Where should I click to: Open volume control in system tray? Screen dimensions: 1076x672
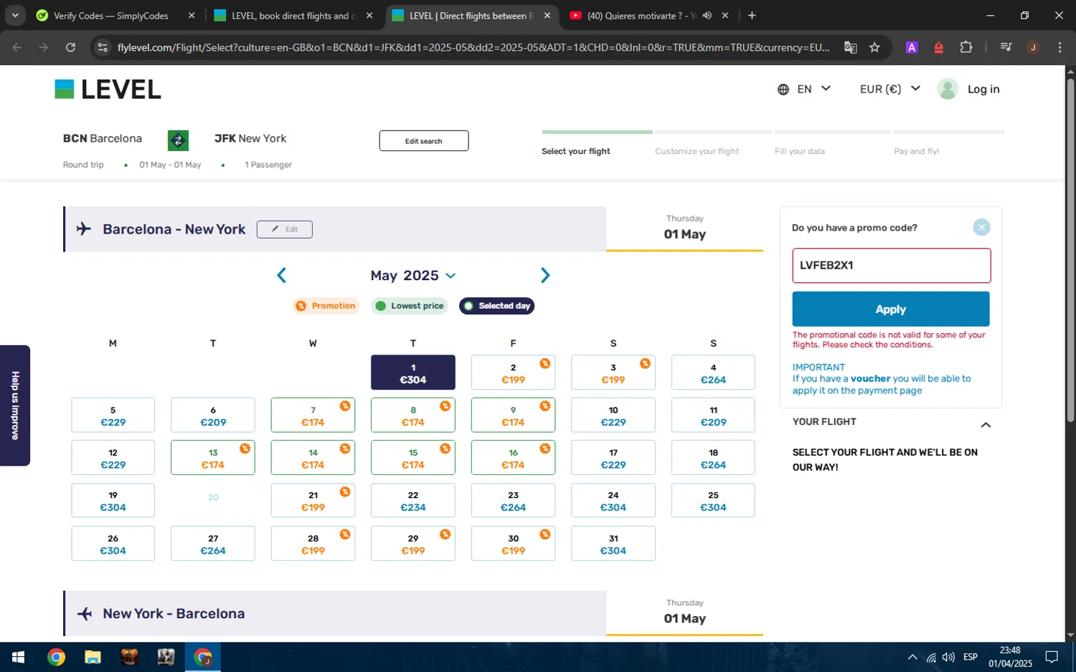948,657
